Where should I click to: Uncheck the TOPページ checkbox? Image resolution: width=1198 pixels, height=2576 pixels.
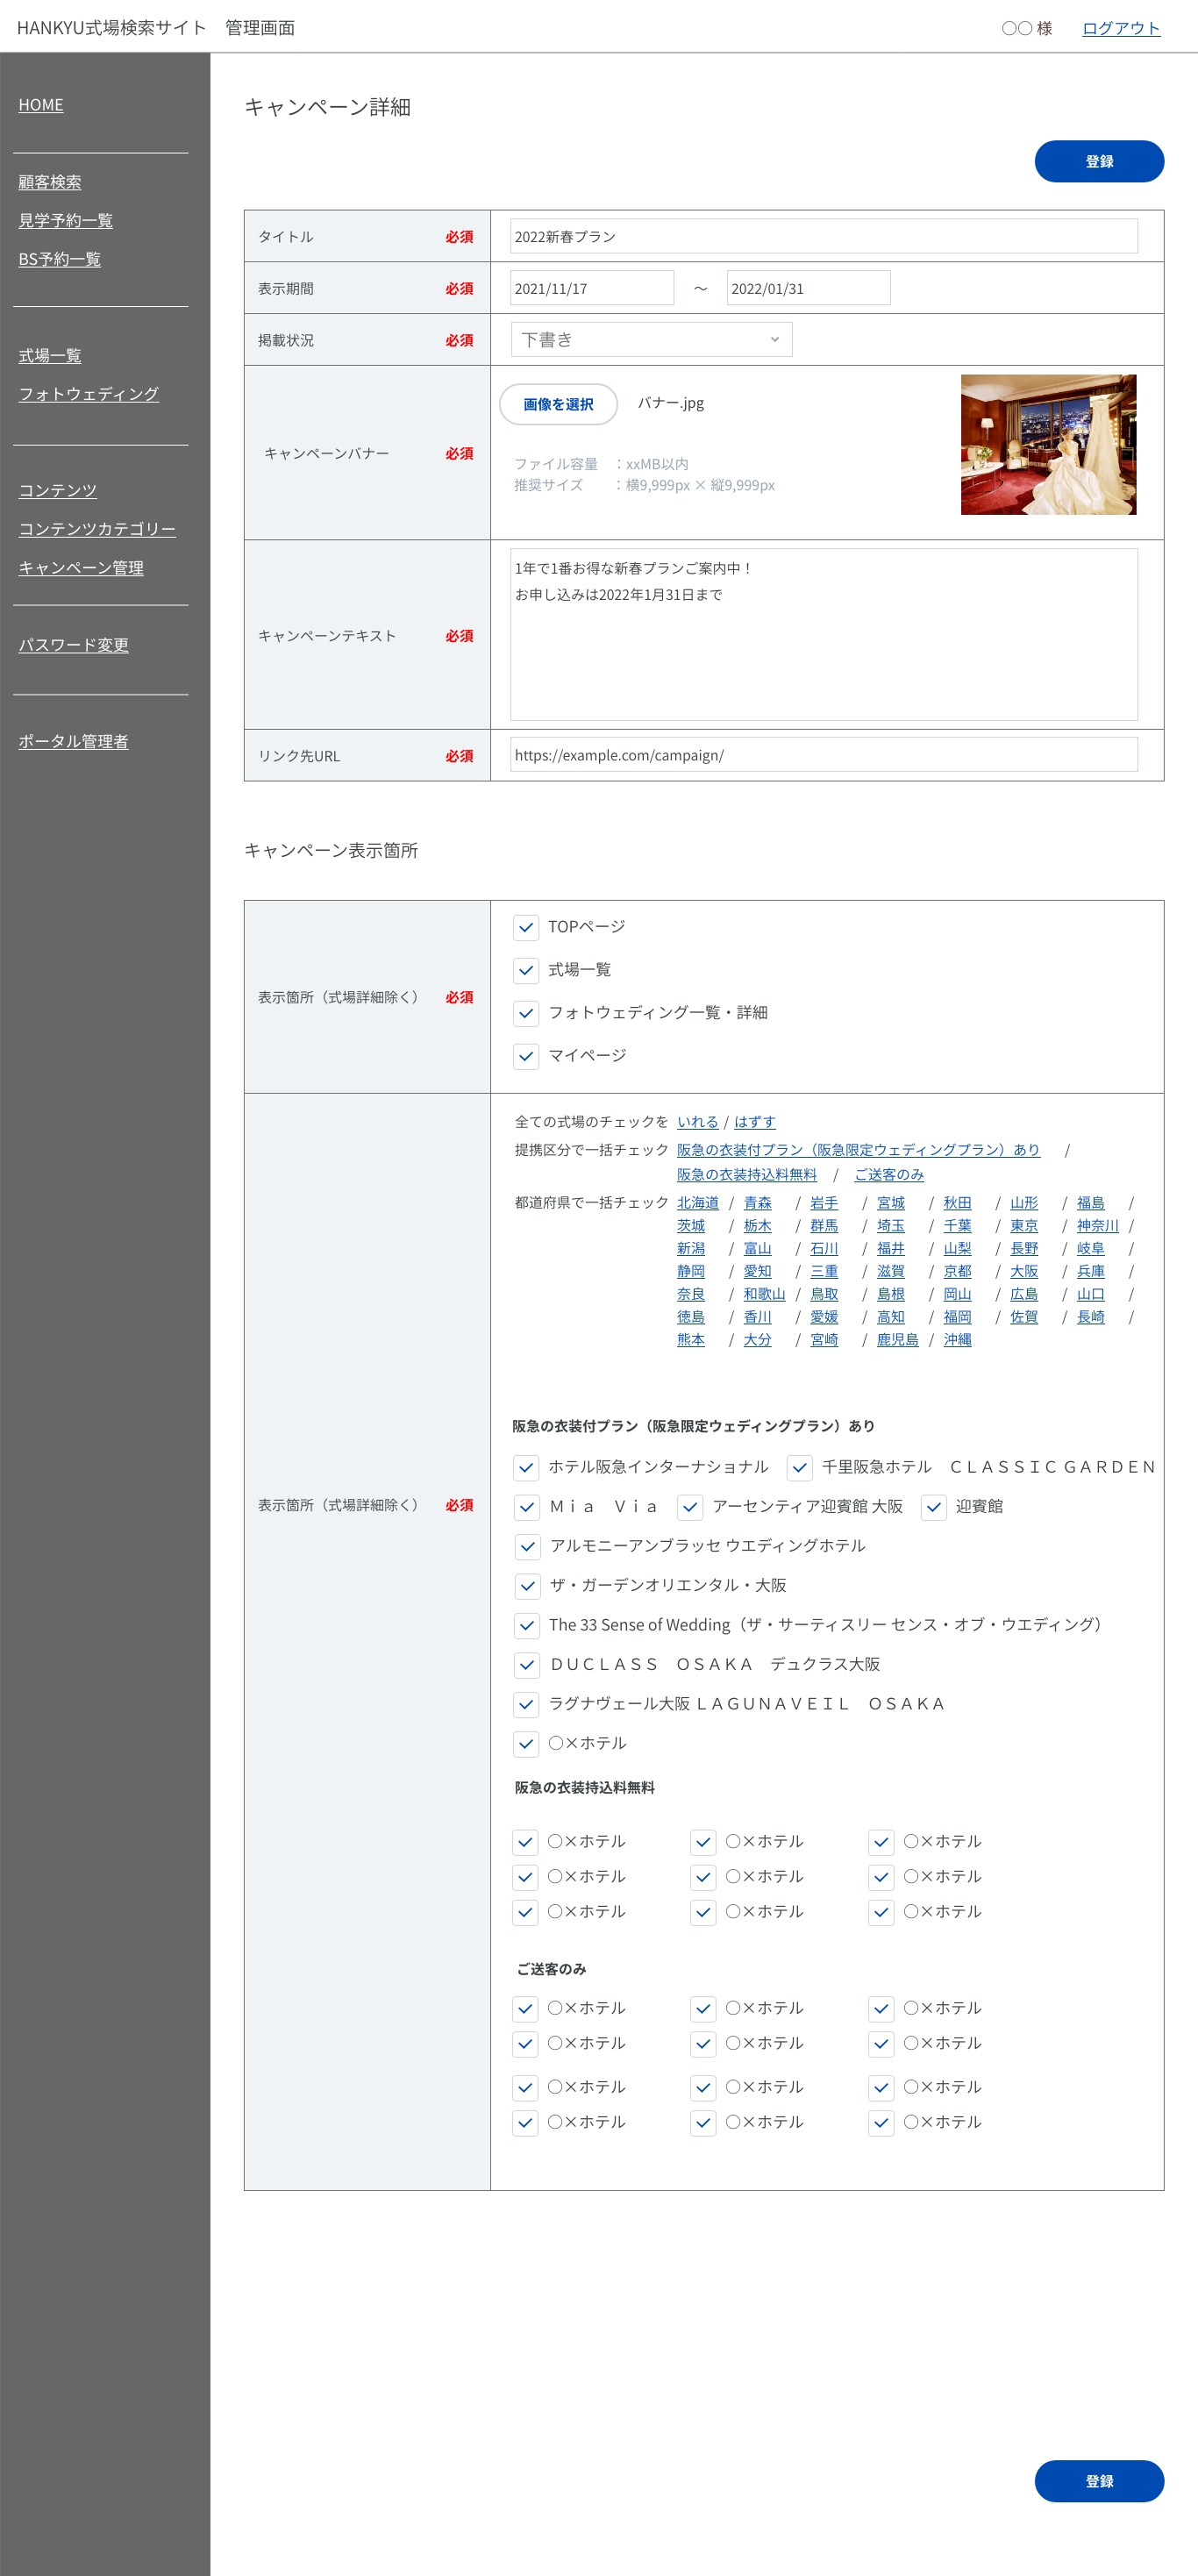pos(526,927)
